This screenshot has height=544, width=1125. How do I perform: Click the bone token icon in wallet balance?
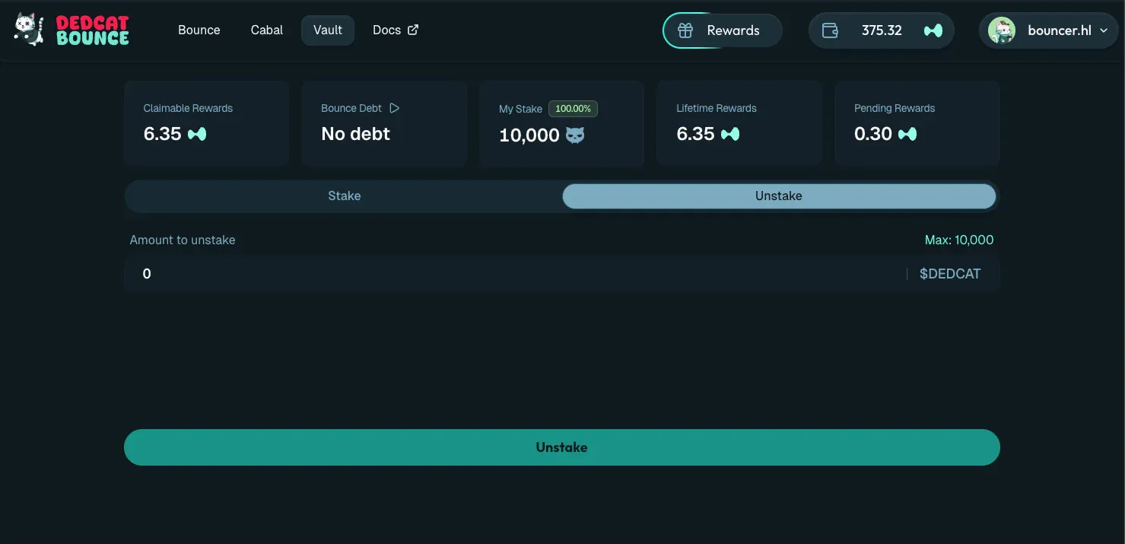(933, 30)
